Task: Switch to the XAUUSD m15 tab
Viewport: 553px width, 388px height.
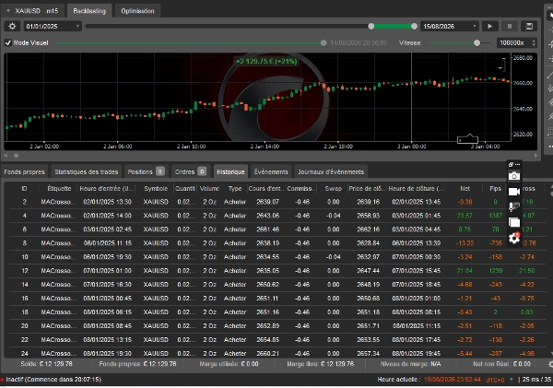Action: tap(33, 11)
